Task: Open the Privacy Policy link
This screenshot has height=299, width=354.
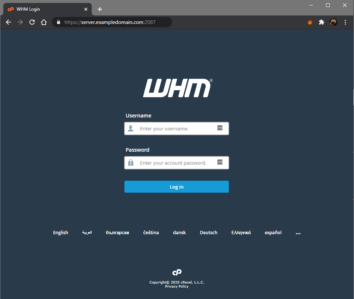Action: pyautogui.click(x=177, y=286)
